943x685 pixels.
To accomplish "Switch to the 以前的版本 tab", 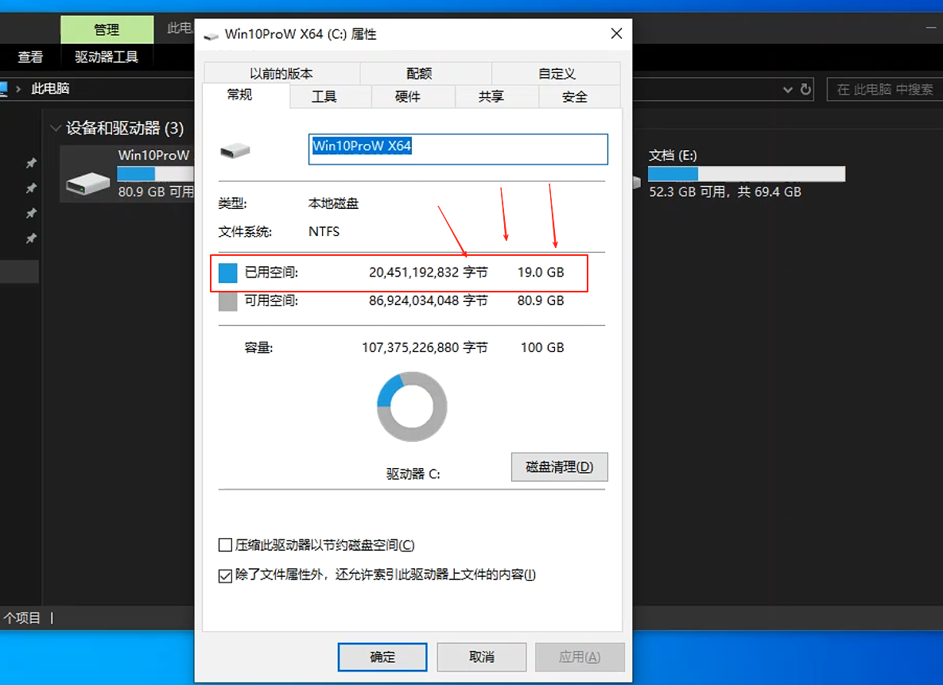I will pyautogui.click(x=281, y=73).
